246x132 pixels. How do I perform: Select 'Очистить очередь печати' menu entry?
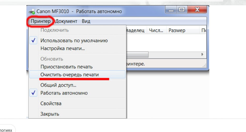[70, 75]
